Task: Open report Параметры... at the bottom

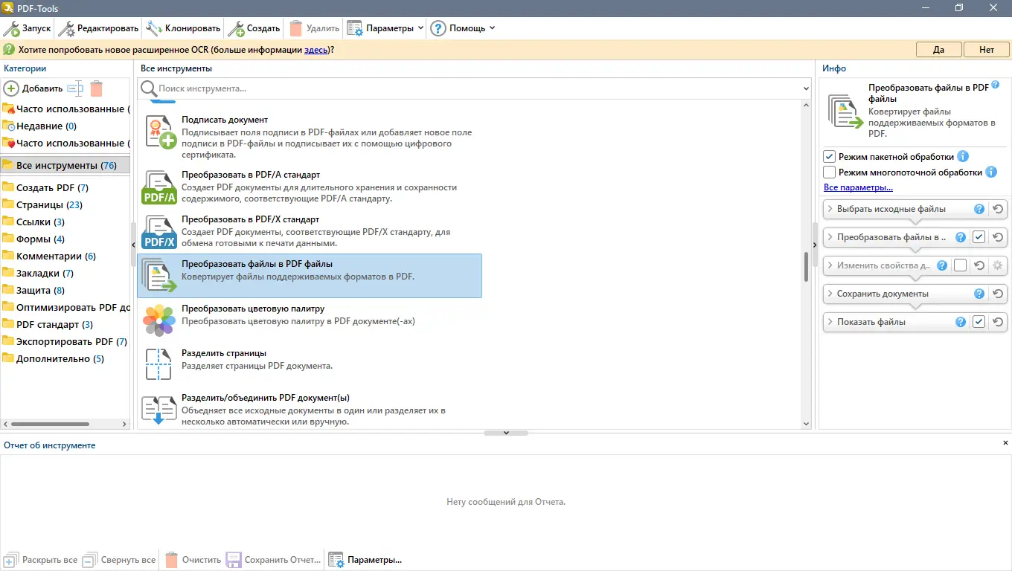Action: (x=365, y=560)
